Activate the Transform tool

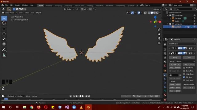coord(4,44)
